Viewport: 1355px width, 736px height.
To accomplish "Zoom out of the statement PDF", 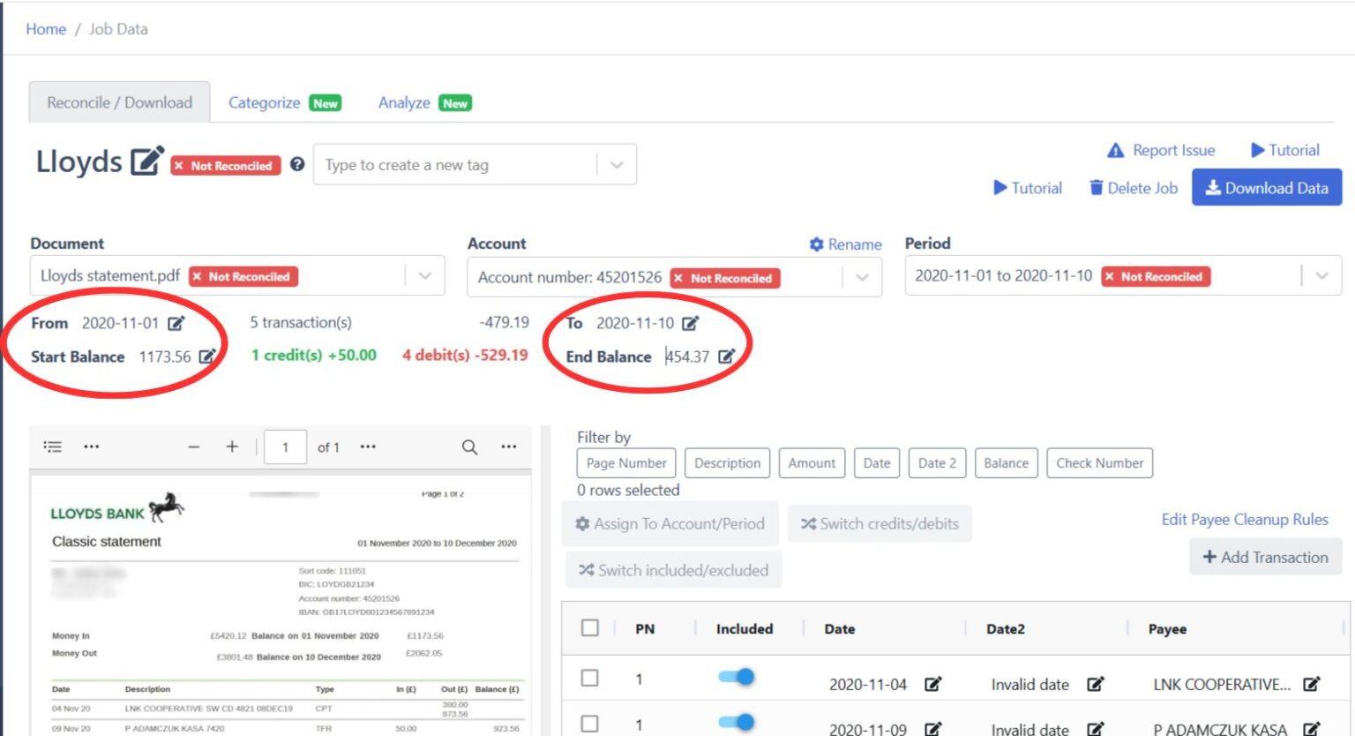I will [x=193, y=447].
